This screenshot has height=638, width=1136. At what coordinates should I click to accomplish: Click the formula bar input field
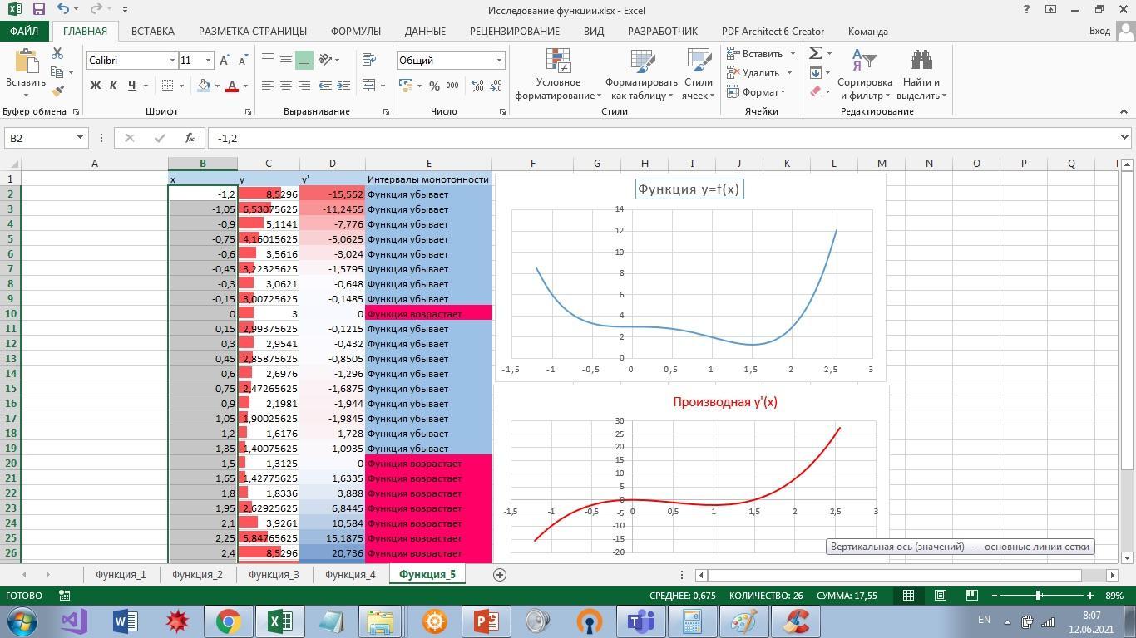[663, 138]
